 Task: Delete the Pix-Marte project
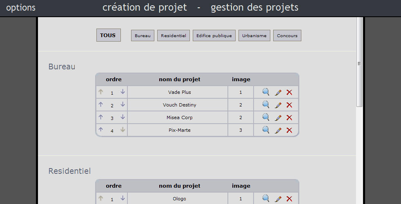click(290, 130)
